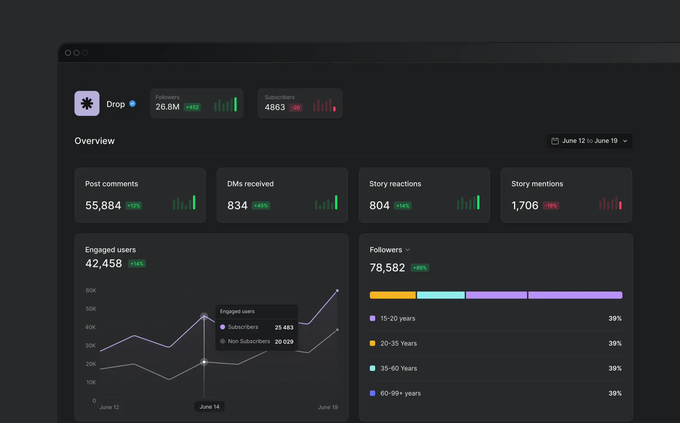
Task: Click the subscribers line endpoint at June 19
Action: coord(337,291)
